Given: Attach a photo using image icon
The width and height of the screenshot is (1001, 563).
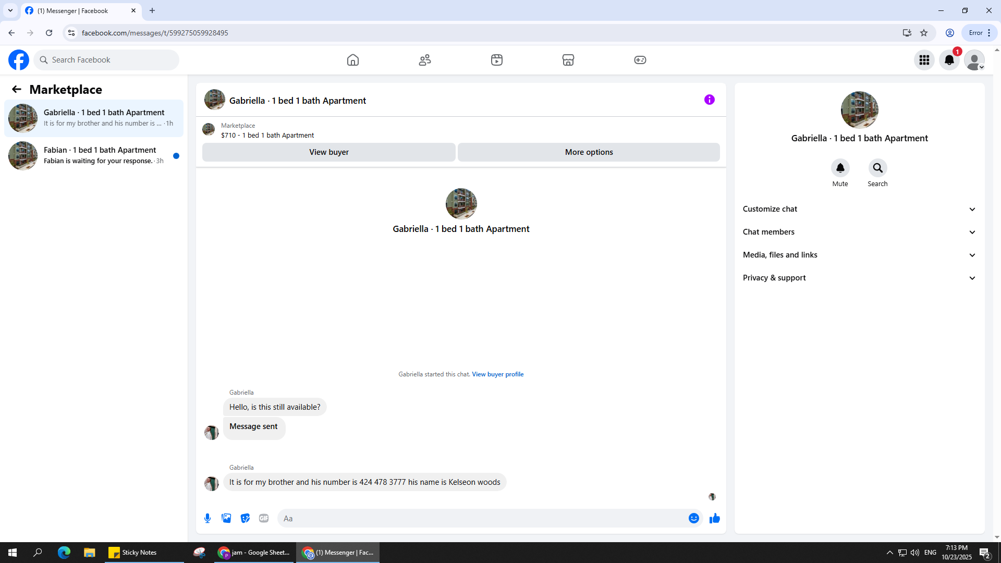Looking at the screenshot, I should coord(226,518).
